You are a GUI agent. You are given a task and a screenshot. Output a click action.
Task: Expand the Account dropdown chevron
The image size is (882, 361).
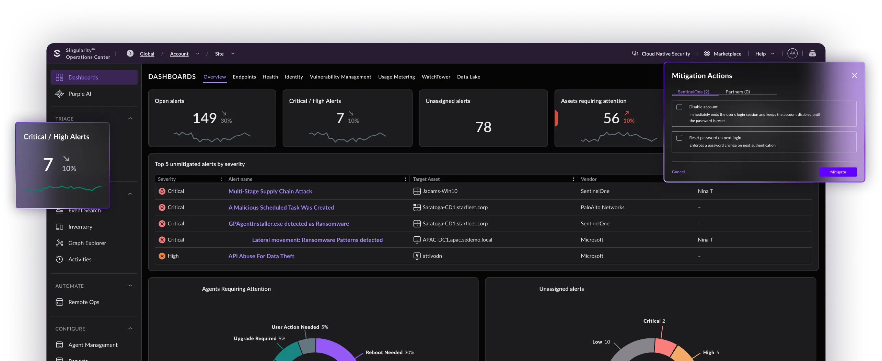pyautogui.click(x=197, y=54)
